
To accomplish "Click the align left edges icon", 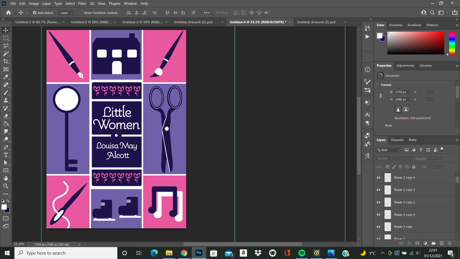I will [x=129, y=13].
